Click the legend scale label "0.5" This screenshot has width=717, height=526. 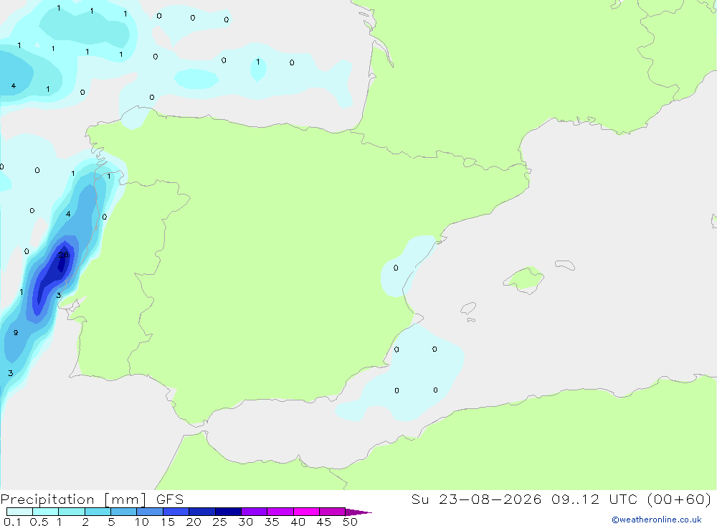pos(39,522)
